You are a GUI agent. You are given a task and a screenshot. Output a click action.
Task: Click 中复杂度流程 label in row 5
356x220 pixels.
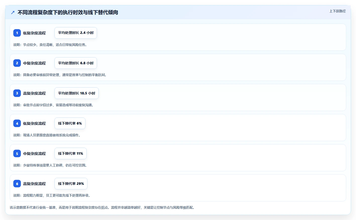[34, 153]
